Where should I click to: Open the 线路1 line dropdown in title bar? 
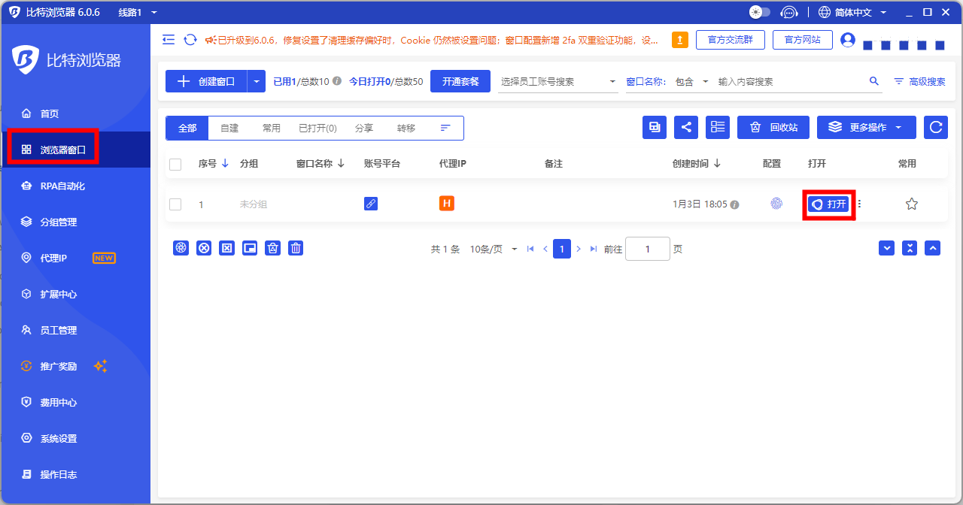point(138,12)
